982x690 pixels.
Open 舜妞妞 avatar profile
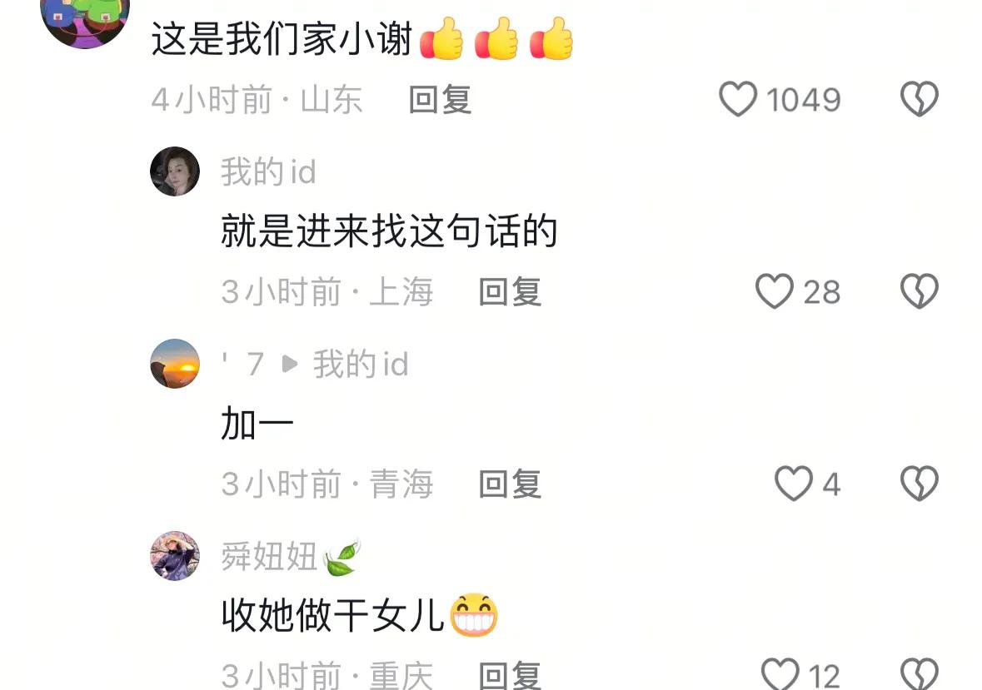tap(175, 555)
